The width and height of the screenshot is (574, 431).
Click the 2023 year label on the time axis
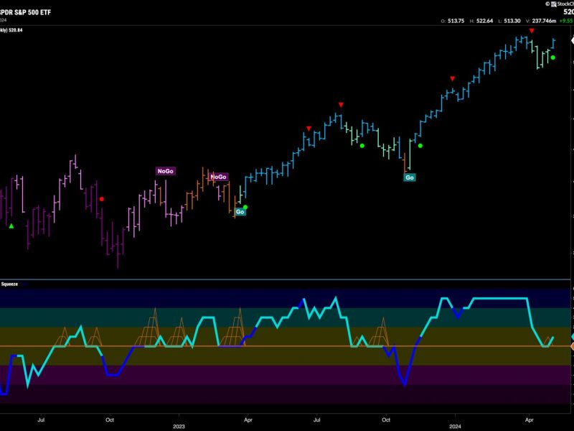point(179,427)
